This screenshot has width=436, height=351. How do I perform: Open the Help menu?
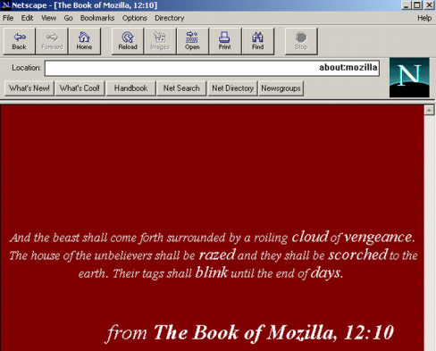pos(424,18)
